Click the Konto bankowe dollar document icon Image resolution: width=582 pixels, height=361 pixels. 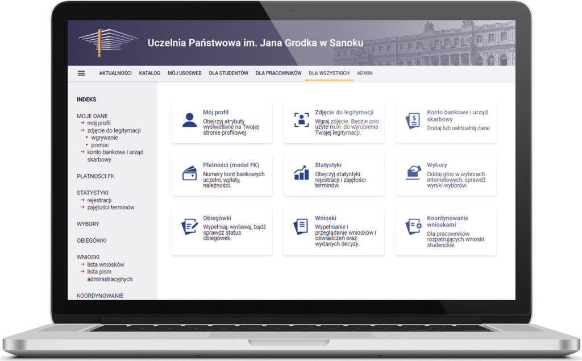413,121
